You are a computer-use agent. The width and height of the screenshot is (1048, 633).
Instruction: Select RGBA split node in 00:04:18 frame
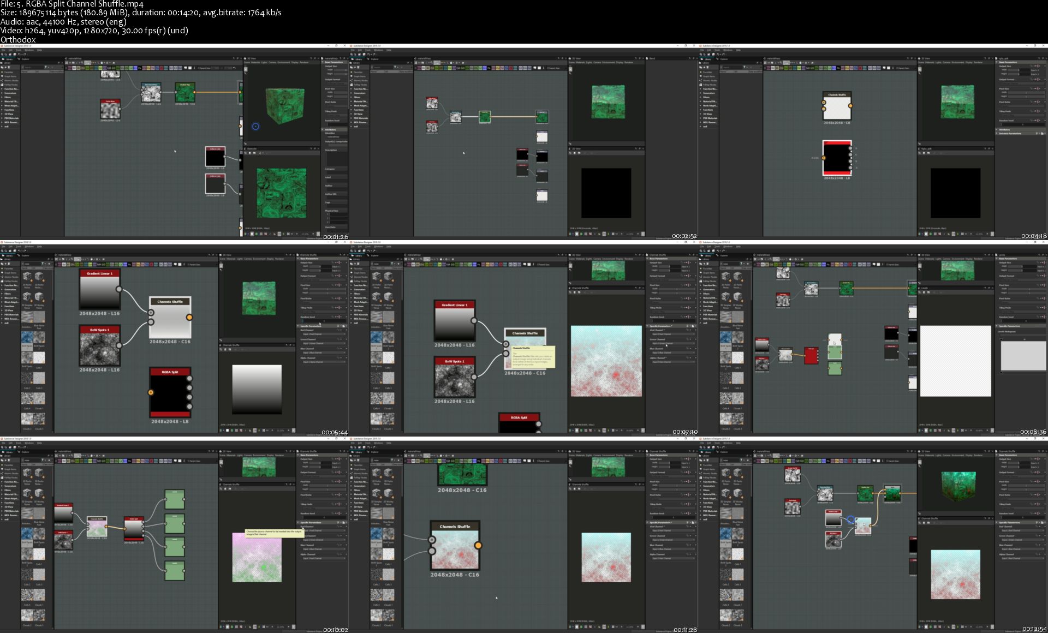[837, 158]
